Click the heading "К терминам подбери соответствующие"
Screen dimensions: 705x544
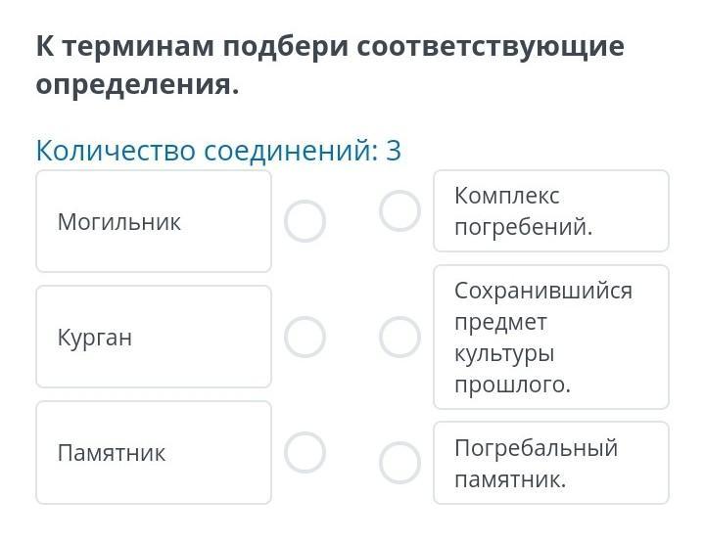click(x=330, y=47)
